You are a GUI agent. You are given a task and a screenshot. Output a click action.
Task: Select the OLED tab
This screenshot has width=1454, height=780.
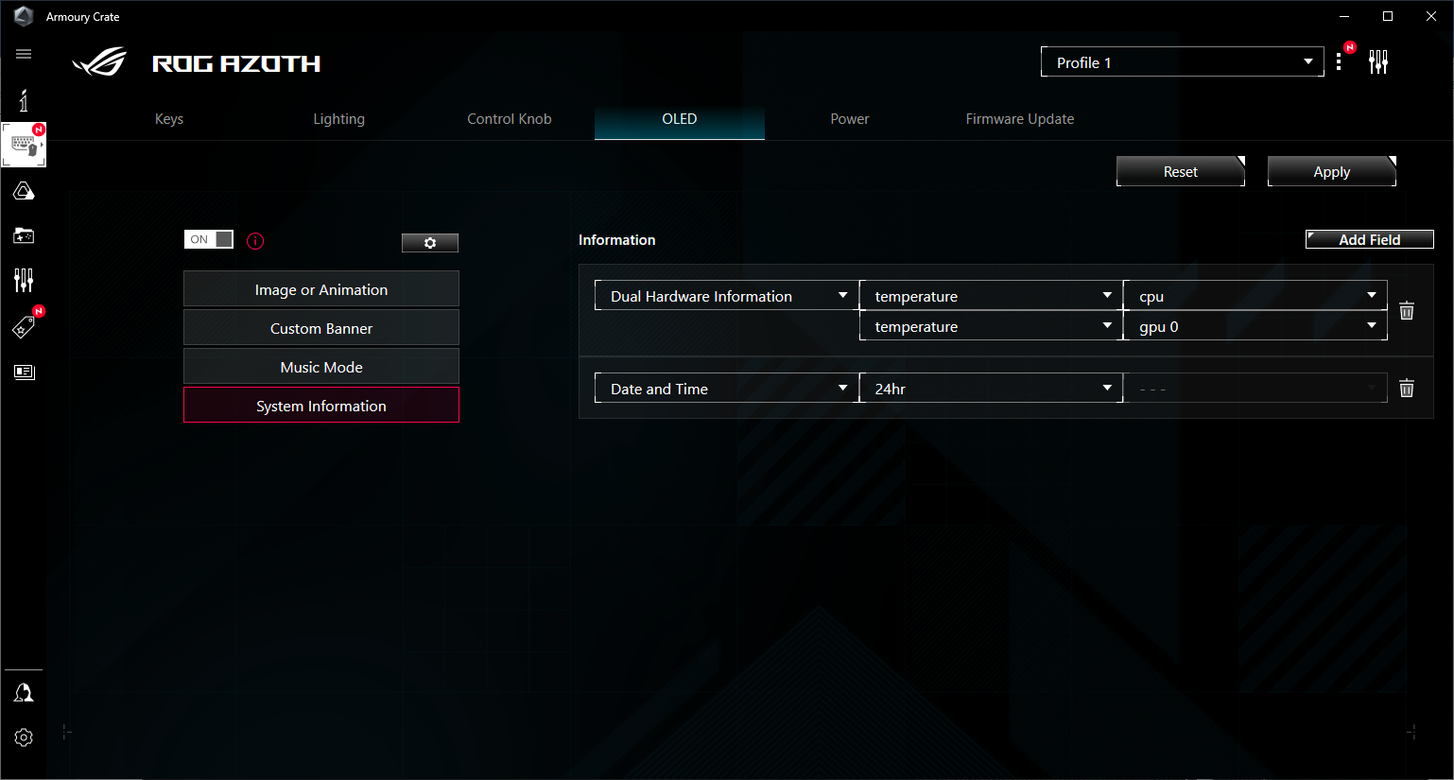click(x=680, y=119)
